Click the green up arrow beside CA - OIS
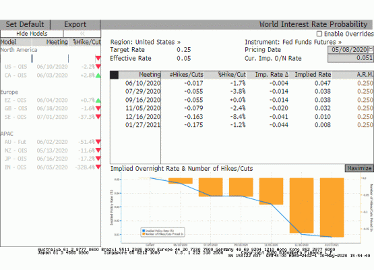Image resolution: width=374 pixels, height=270 pixels. 98,76
